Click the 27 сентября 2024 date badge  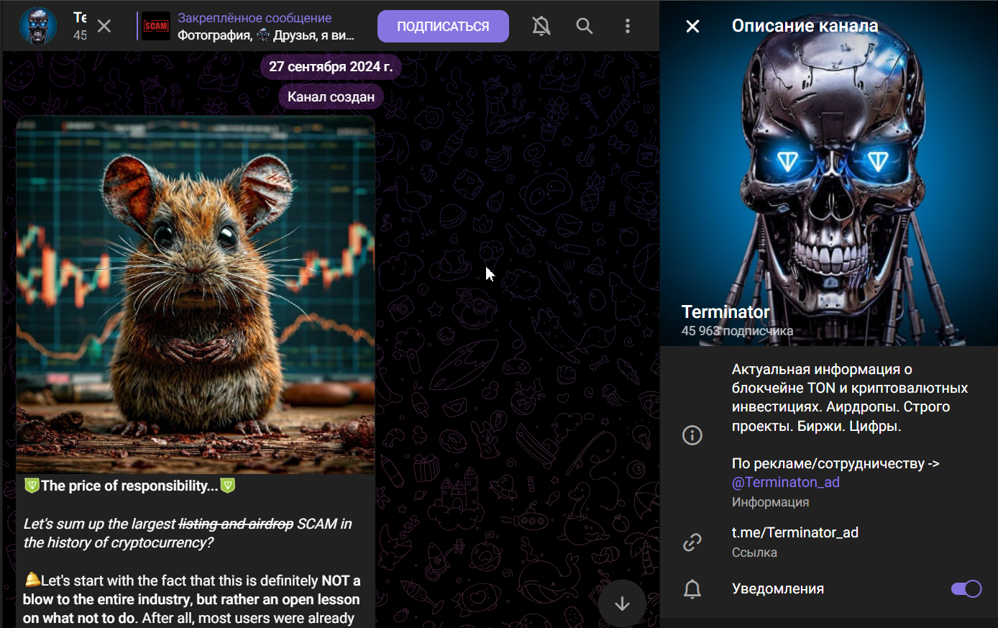pyautogui.click(x=331, y=67)
